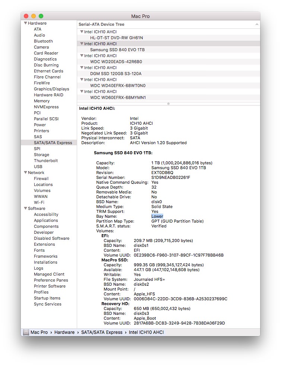The width and height of the screenshot is (281, 366).
Task: Select Diagnostics in the sidebar
Action: click(45, 59)
